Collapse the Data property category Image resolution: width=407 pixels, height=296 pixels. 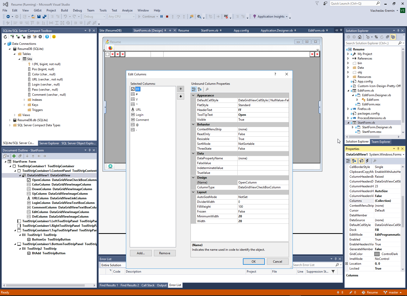click(193, 153)
